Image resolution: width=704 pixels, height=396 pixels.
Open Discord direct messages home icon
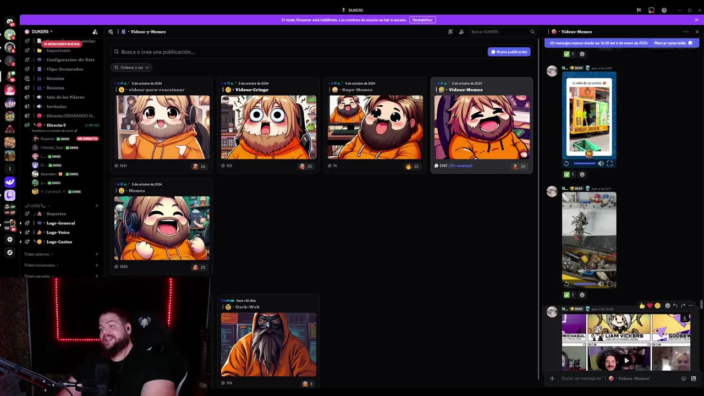click(x=9, y=21)
